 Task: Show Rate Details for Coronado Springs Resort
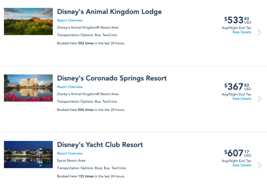click(x=242, y=99)
